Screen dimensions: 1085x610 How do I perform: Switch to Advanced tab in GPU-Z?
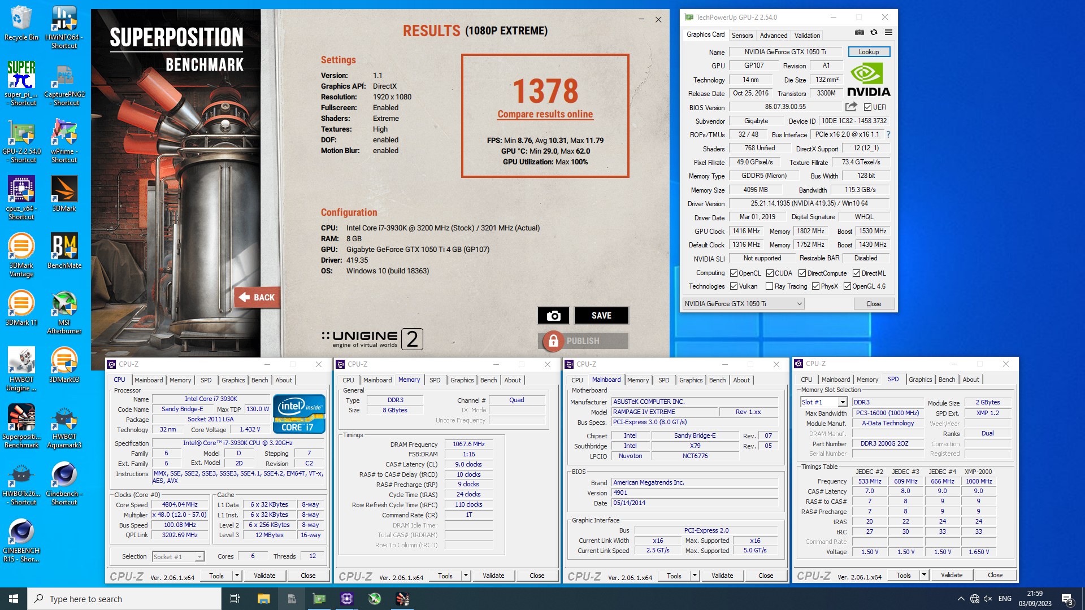click(x=773, y=36)
